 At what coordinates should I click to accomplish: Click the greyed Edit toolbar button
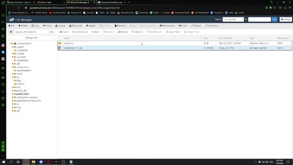click(133, 26)
